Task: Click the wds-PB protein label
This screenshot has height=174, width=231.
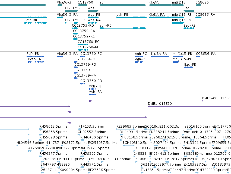Action: coord(95,87)
